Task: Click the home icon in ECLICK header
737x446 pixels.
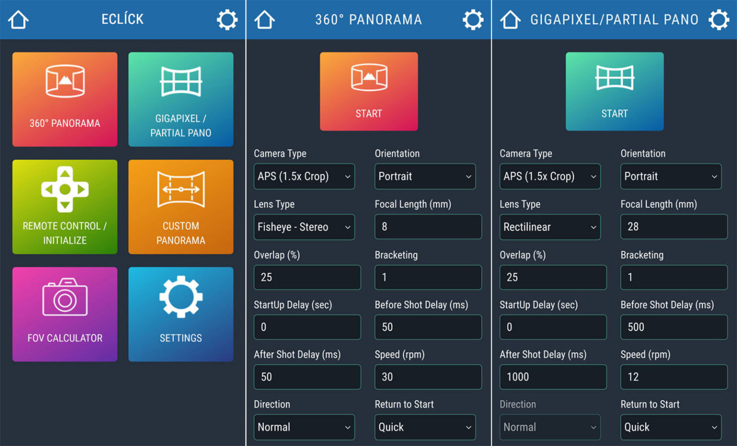Action: pos(19,20)
